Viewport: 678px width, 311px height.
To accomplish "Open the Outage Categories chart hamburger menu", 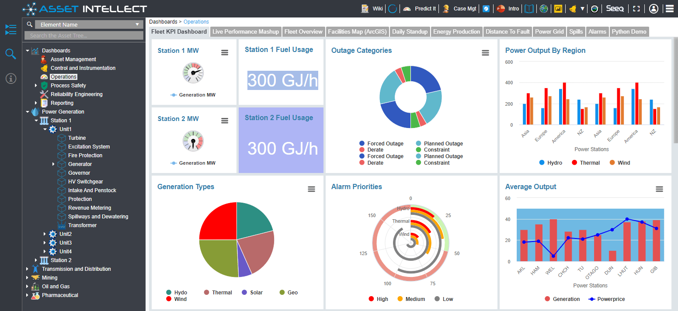I will [x=485, y=52].
